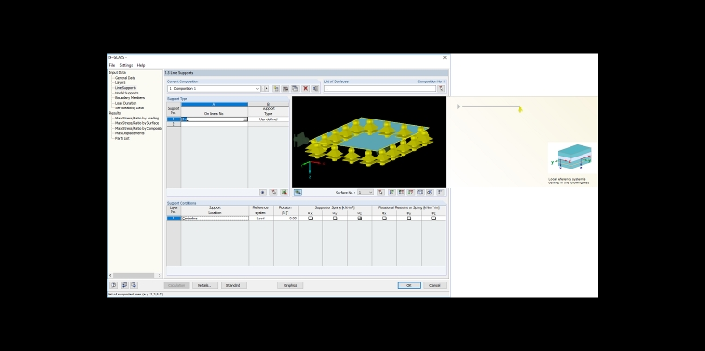Select Boundary Members in the navigator tree
The height and width of the screenshot is (351, 705).
tap(130, 98)
